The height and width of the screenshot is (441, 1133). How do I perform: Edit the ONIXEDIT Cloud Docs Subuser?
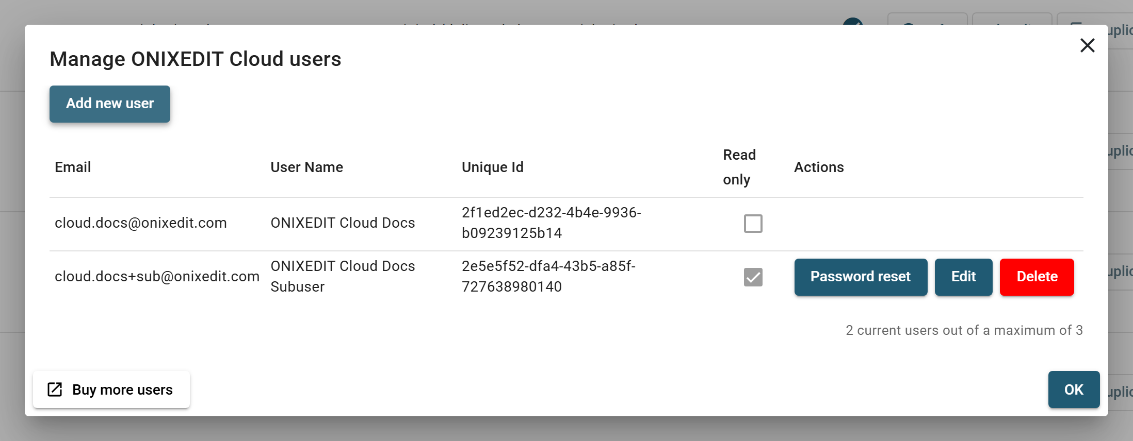[x=963, y=277]
